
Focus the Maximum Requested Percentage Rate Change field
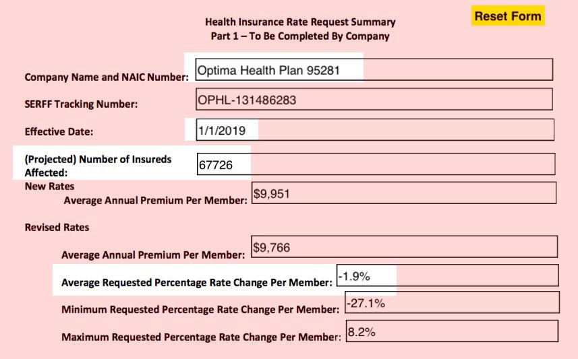click(451, 331)
